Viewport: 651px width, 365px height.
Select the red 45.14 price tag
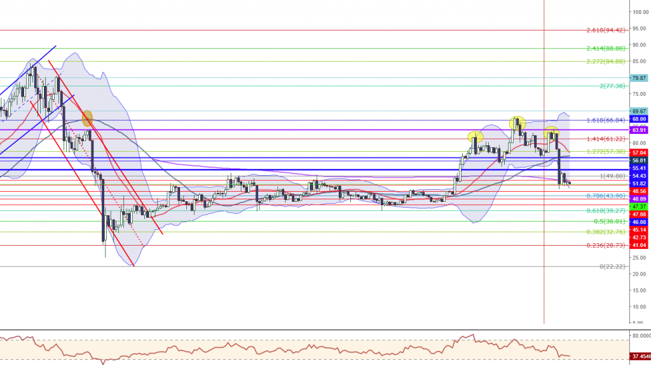[x=639, y=230]
